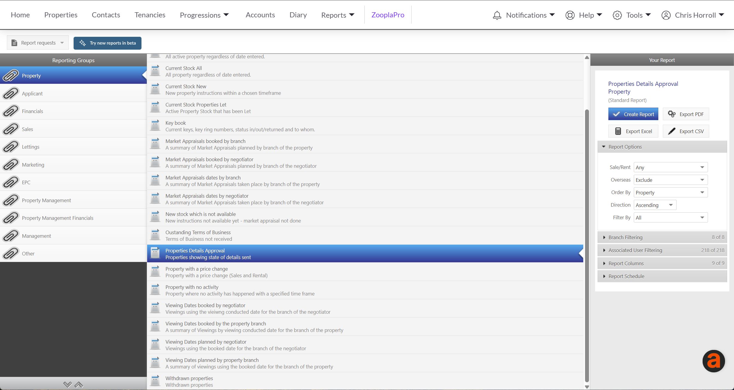This screenshot has height=390, width=734.
Task: Select Property with a price change report
Action: (365, 272)
